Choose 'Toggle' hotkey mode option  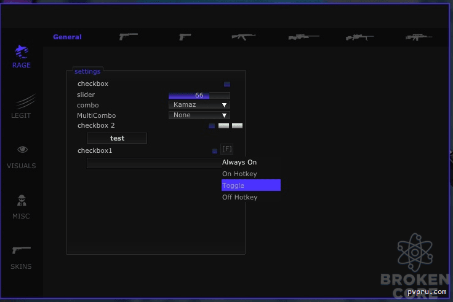[x=251, y=185]
